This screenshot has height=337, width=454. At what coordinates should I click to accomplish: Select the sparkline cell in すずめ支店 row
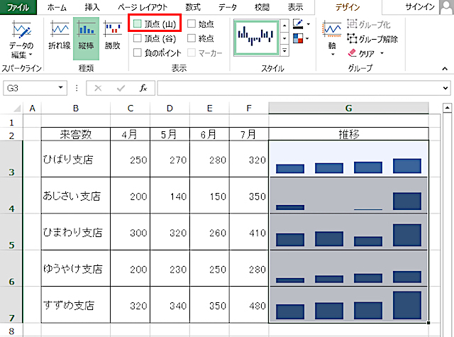[x=348, y=305]
